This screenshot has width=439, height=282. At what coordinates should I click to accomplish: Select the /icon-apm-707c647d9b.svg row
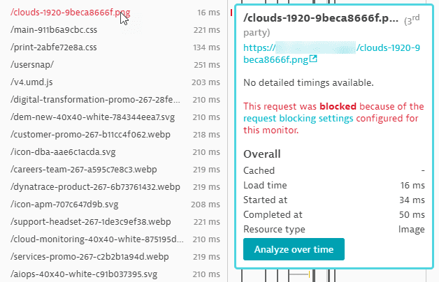pos(115,205)
